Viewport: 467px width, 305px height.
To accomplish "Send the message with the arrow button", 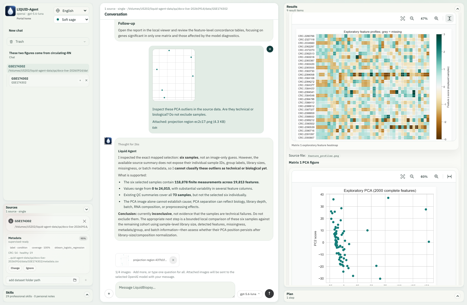I will click(269, 293).
